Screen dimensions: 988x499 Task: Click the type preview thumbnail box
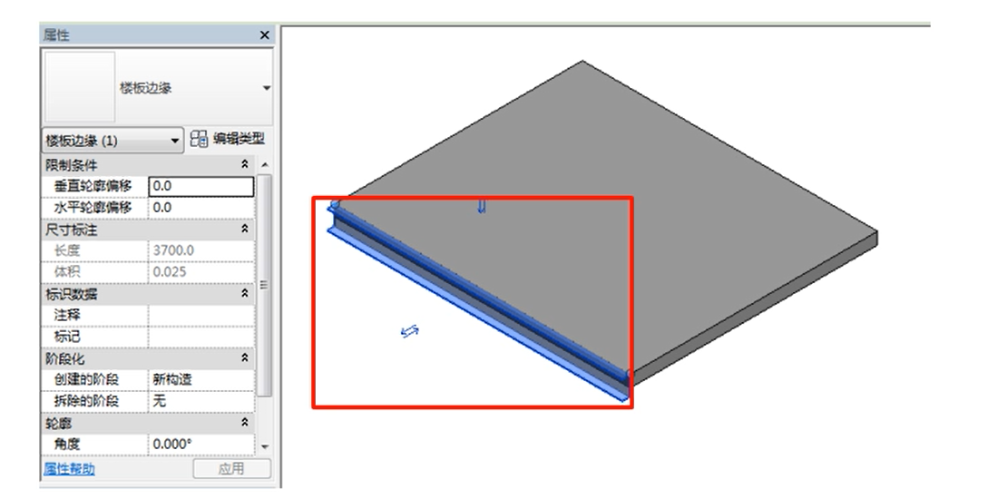pos(79,88)
